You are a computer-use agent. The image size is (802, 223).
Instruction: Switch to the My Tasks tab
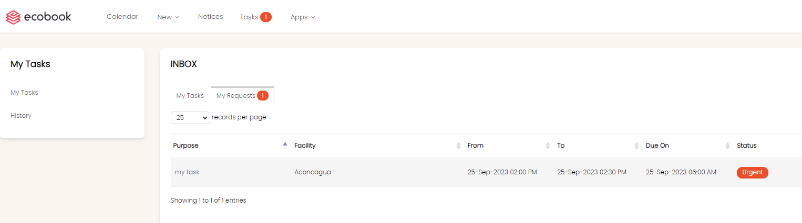pyautogui.click(x=190, y=96)
